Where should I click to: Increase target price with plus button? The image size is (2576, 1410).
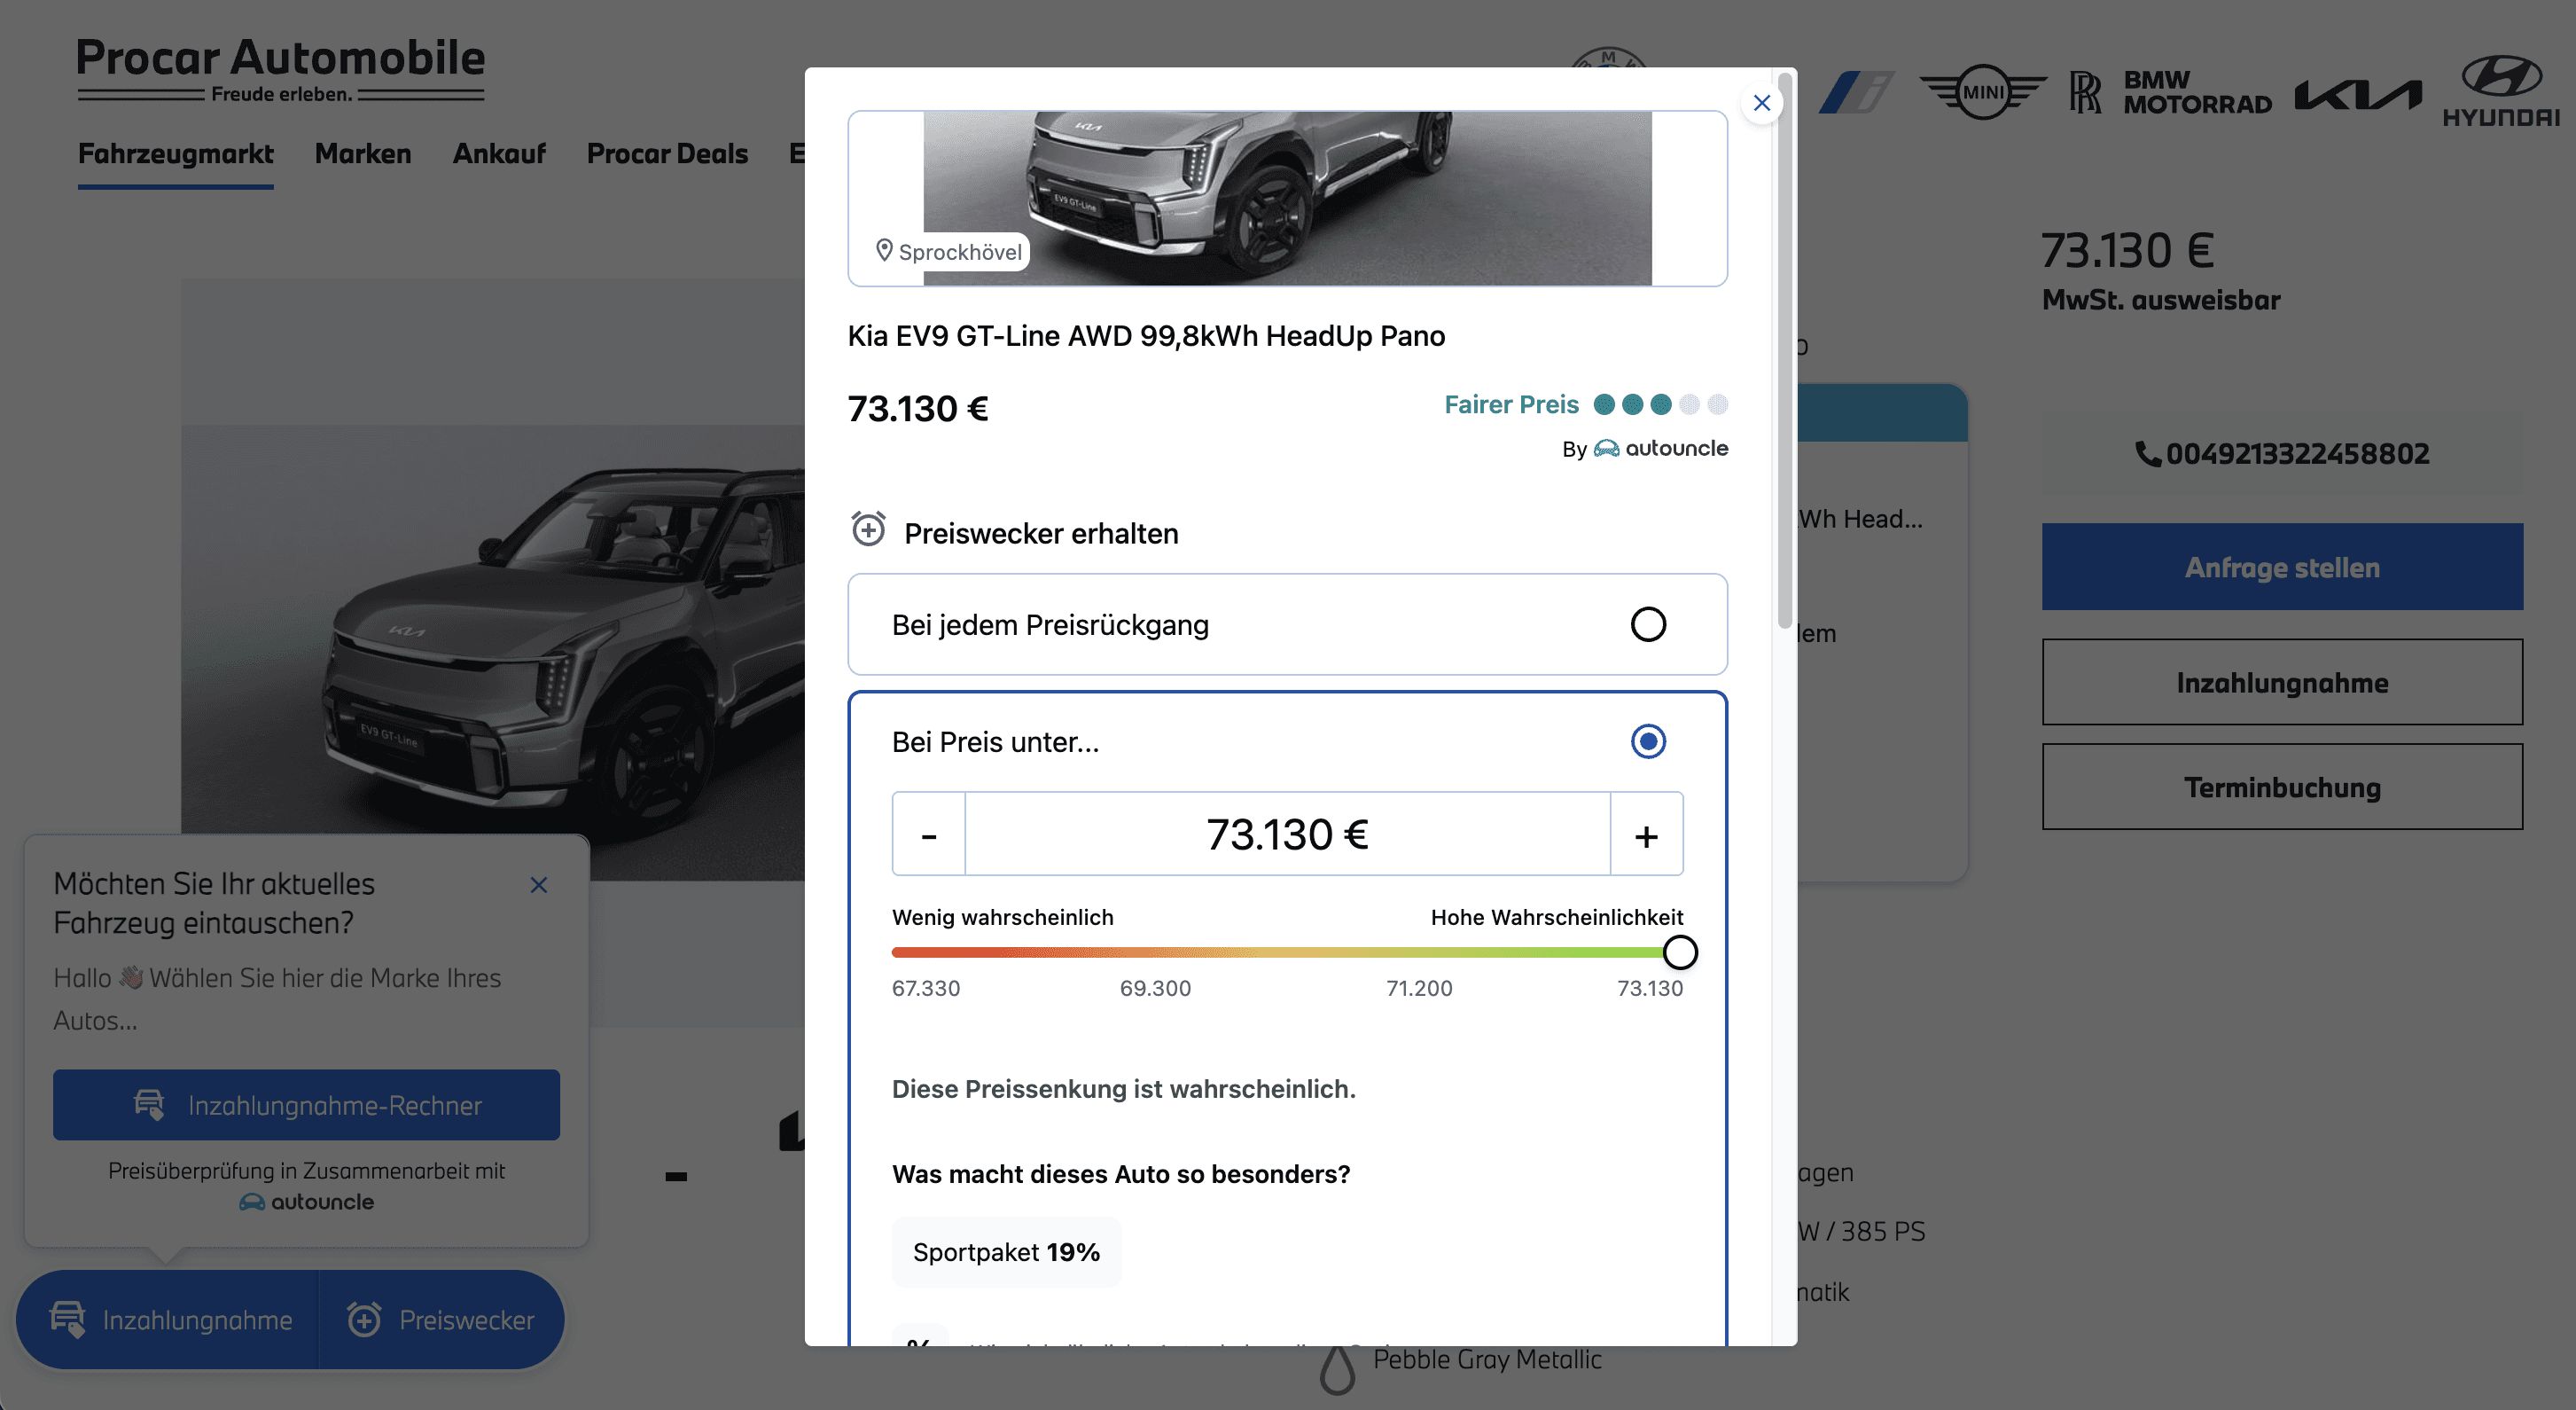pos(1646,834)
